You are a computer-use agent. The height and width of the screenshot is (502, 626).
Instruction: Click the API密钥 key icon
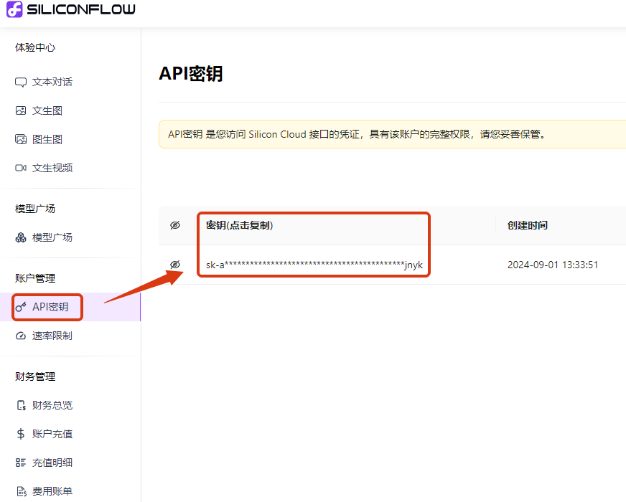point(21,307)
